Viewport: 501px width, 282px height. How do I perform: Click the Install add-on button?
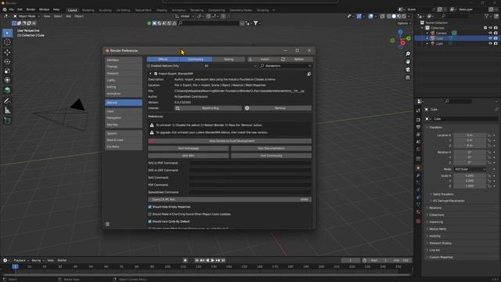coord(263,60)
